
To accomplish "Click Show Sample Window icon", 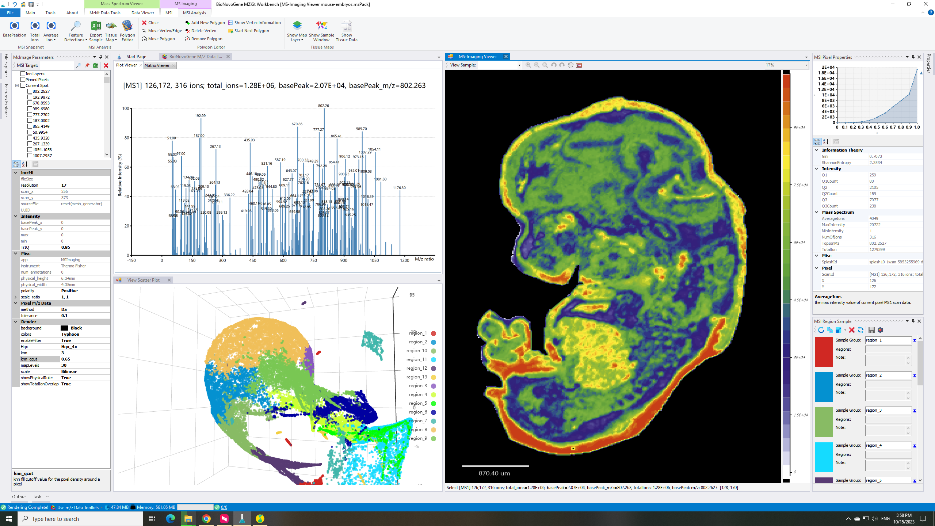I will point(321,26).
